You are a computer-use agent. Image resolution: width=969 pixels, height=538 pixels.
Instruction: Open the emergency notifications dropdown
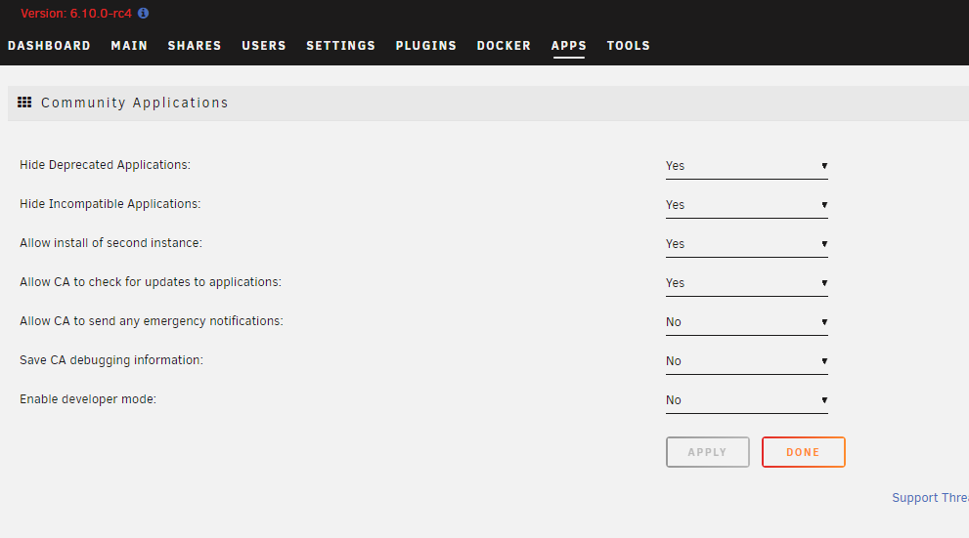(x=746, y=322)
